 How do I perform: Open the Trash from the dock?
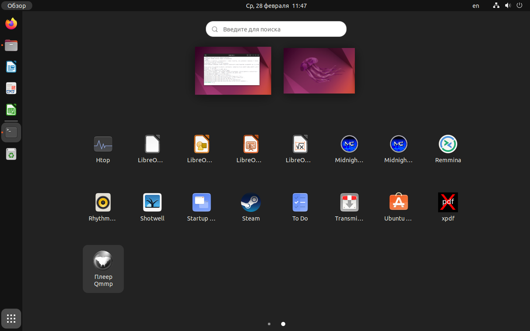click(x=11, y=154)
